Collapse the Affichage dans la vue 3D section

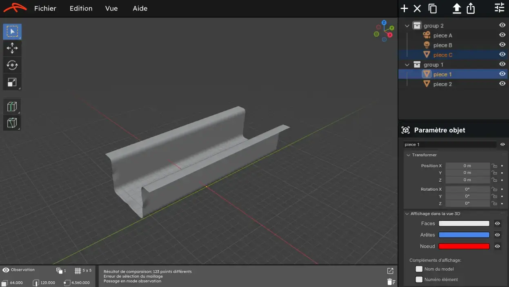[x=407, y=214]
